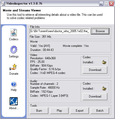This screenshot has height=119, width=115.
Task: Open the Settings gear icon
Action: (14, 50)
